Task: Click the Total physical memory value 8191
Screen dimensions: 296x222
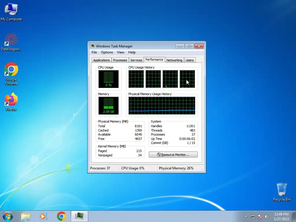Action: point(138,126)
